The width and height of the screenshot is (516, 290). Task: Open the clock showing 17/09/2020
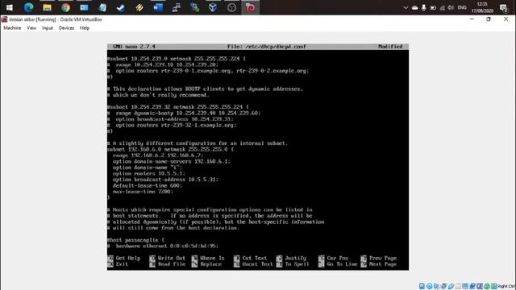tap(482, 7)
